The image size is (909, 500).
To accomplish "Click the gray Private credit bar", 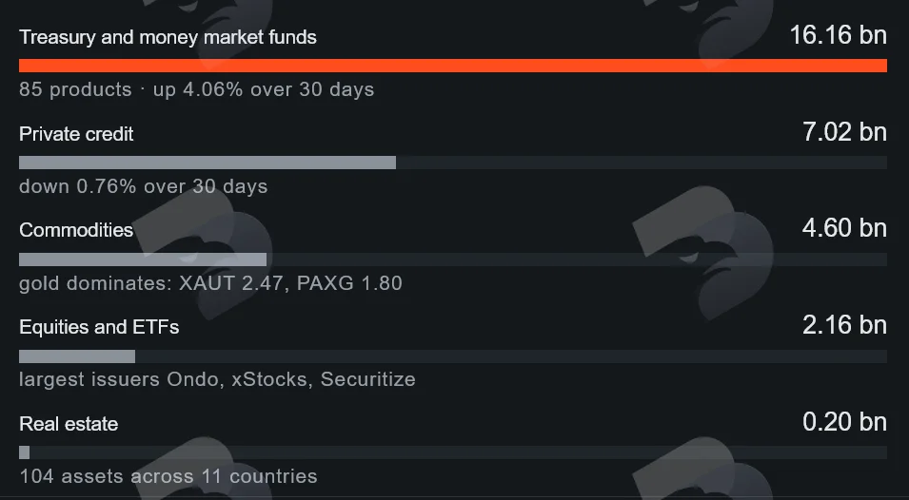I will click(207, 163).
